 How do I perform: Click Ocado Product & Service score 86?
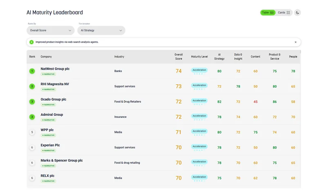click(275, 102)
